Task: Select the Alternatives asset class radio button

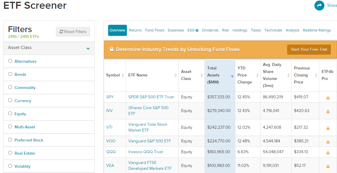Action: pyautogui.click(x=10, y=61)
